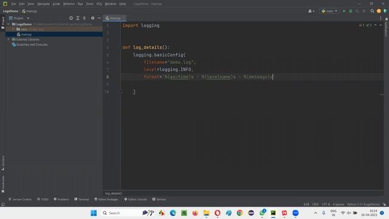Open Python Console tool window
The width and height of the screenshot is (389, 219).
click(x=136, y=199)
